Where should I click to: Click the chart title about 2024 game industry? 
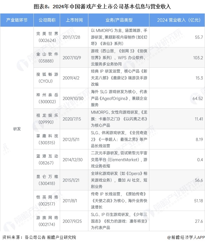click(102, 6)
